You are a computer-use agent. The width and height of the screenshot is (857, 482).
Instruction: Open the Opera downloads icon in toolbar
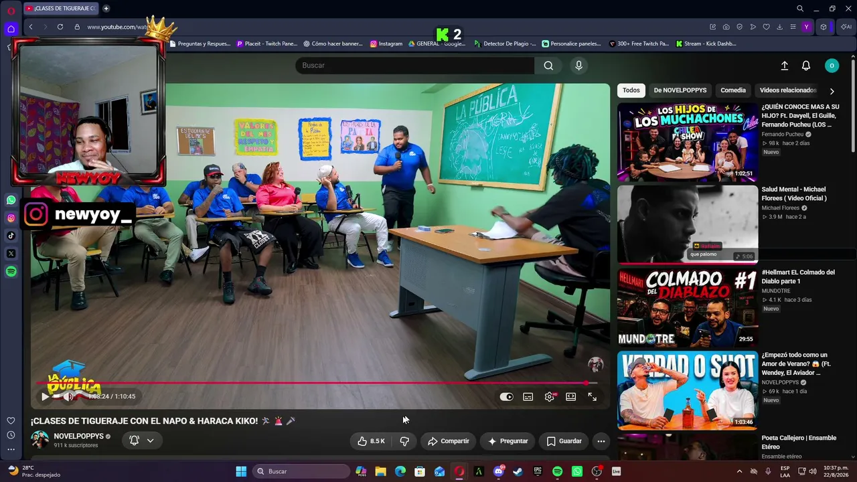(779, 27)
